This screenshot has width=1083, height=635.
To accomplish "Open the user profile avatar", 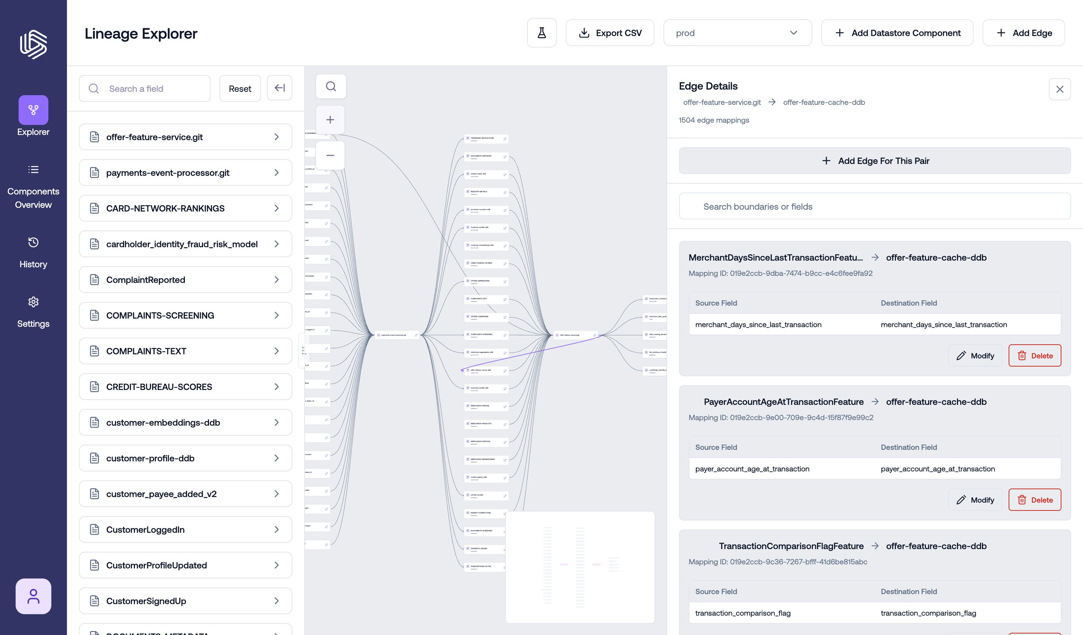I will coord(33,596).
